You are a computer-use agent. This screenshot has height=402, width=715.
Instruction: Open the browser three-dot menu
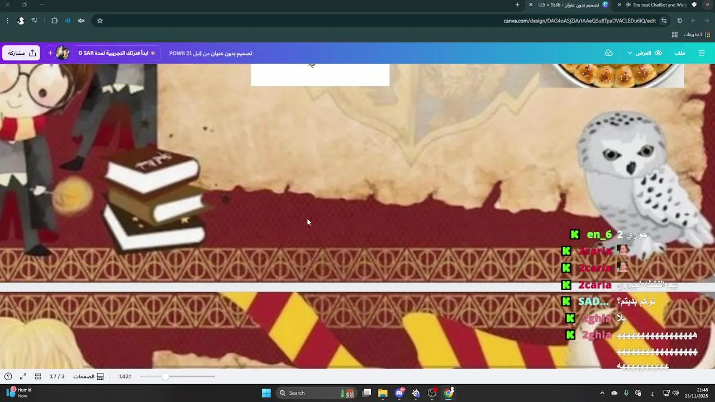7,21
